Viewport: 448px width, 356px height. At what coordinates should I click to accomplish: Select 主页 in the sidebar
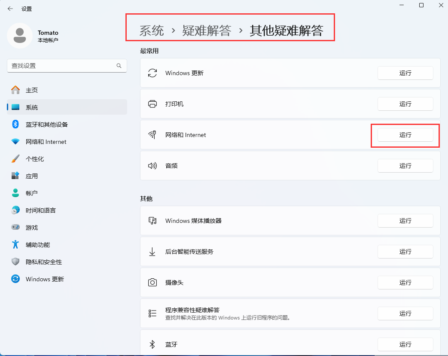point(32,90)
